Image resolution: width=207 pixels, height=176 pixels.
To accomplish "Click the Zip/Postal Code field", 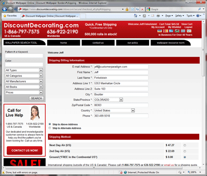I will coord(121,105).
